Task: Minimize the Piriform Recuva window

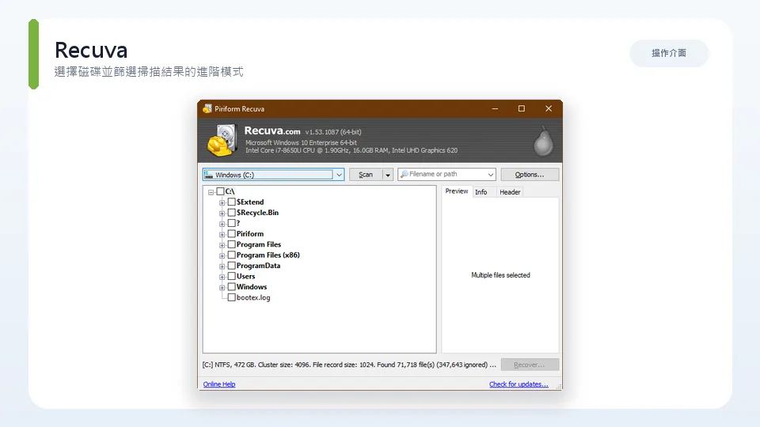Action: [495, 108]
